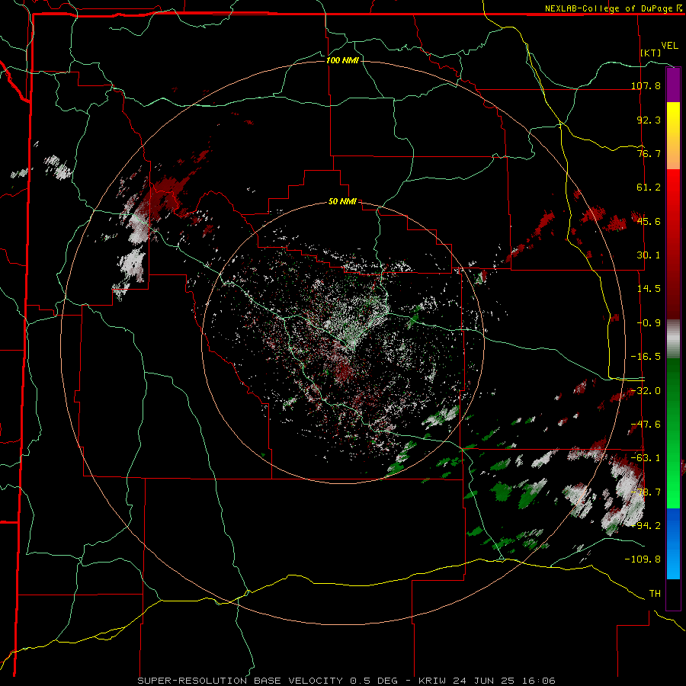Click the -109.8 legend value

pyautogui.click(x=643, y=559)
